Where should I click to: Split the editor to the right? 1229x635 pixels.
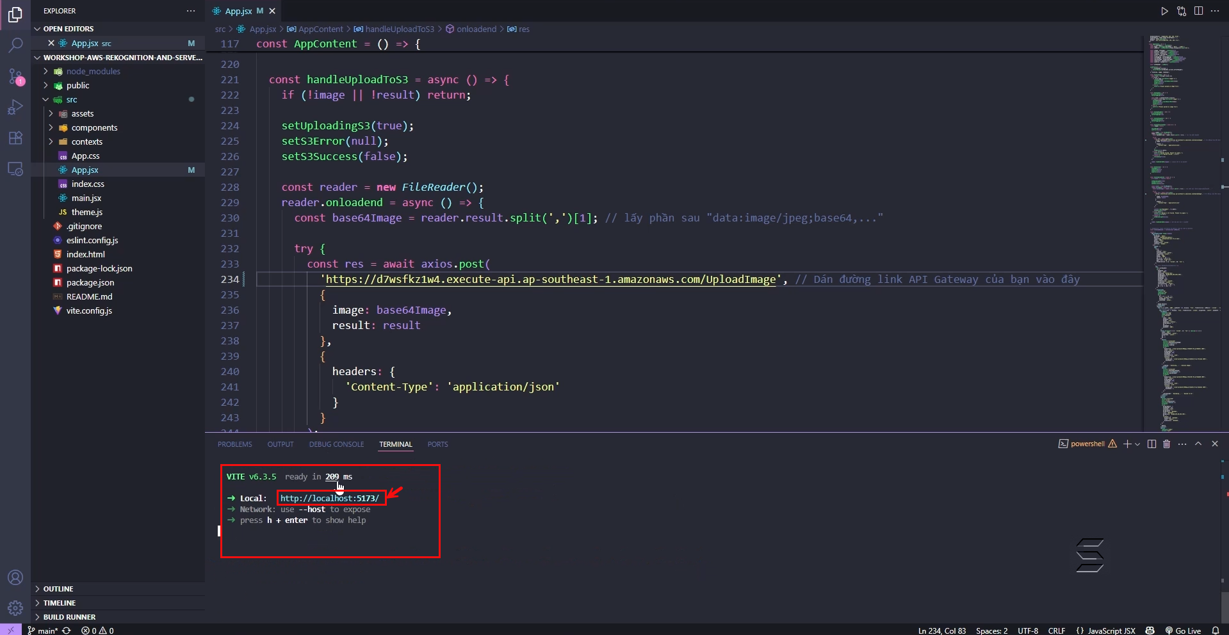click(1198, 11)
